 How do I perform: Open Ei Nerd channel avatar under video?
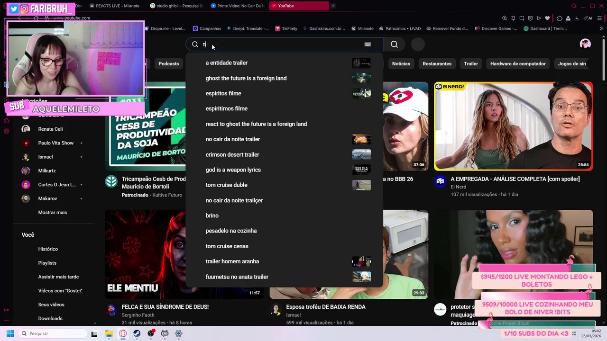(440, 181)
